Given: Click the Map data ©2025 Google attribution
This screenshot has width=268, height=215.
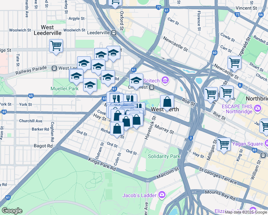Looking at the screenshot, I should point(246,212).
